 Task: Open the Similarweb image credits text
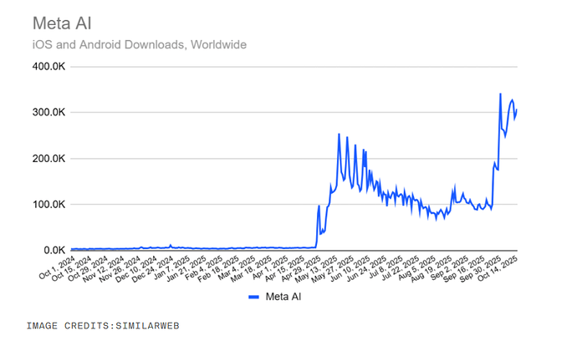104,324
